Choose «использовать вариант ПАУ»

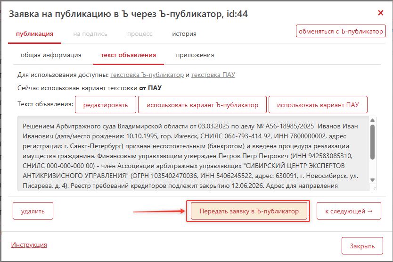[318, 105]
